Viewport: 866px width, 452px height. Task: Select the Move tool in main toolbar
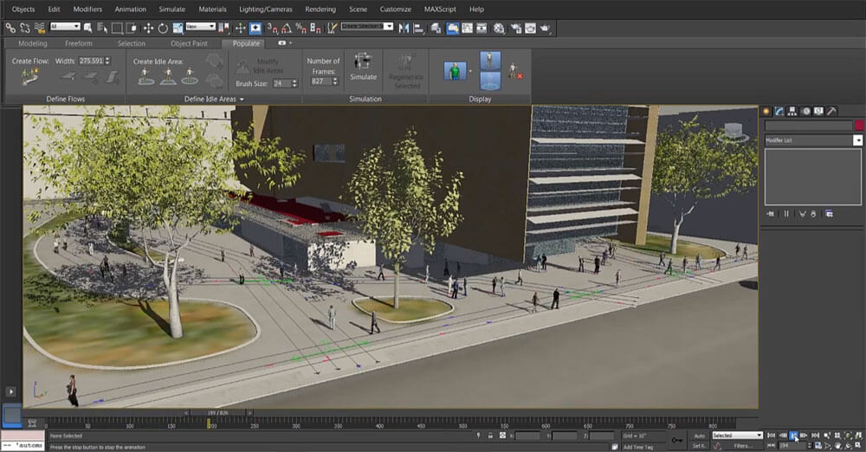148,28
